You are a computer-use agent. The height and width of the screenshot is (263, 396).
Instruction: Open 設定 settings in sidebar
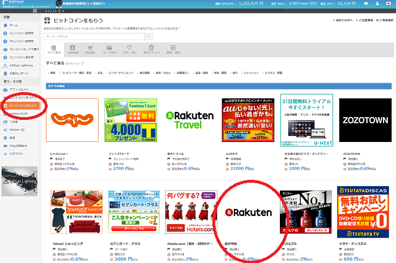[14, 137]
